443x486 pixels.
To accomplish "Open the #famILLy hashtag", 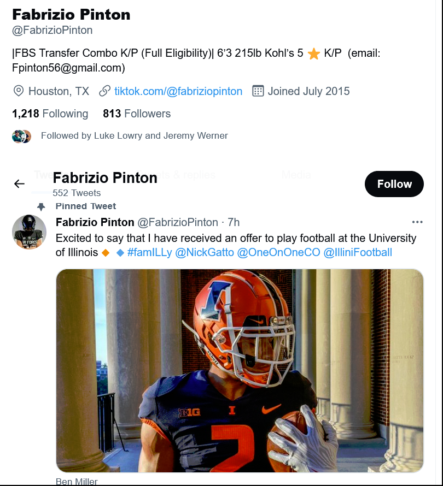I will pyautogui.click(x=149, y=252).
